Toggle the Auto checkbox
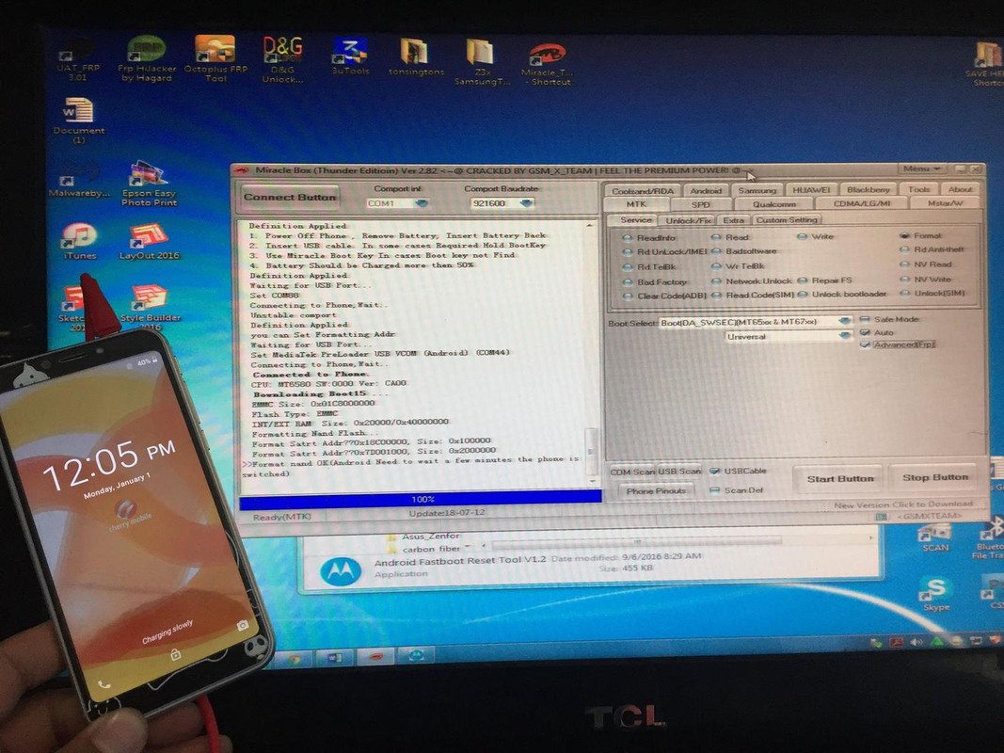Image resolution: width=1004 pixels, height=753 pixels. tap(877, 332)
